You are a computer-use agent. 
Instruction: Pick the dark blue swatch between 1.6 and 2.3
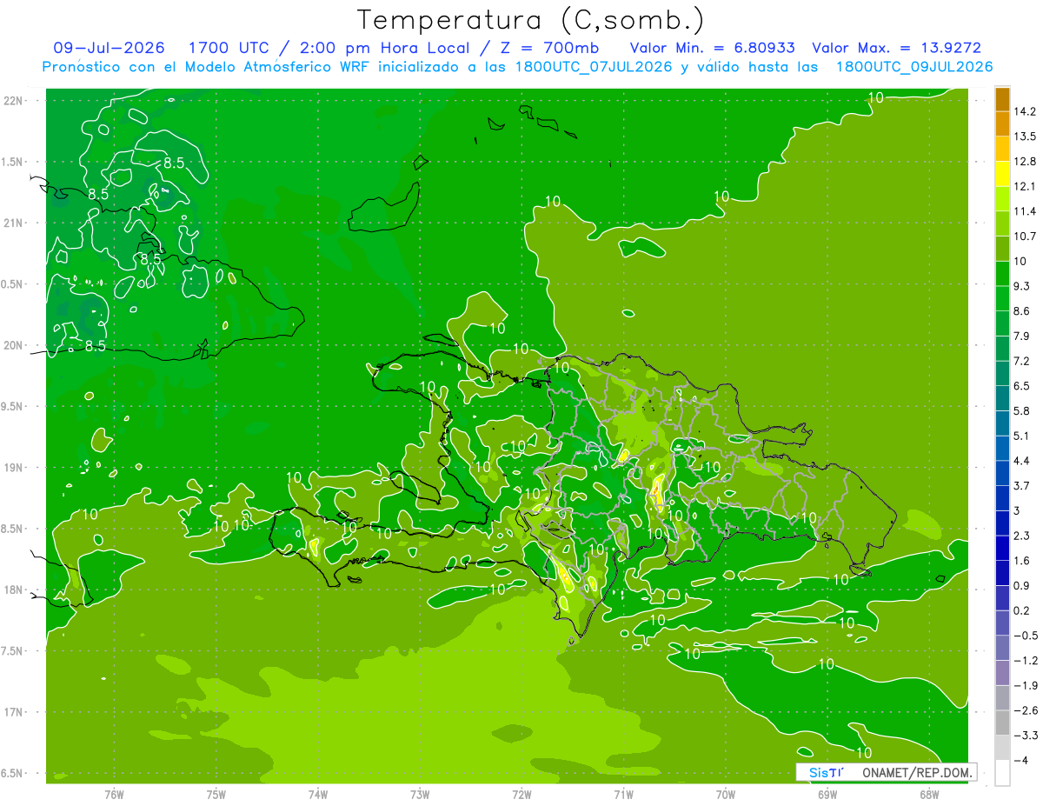tap(1002, 548)
